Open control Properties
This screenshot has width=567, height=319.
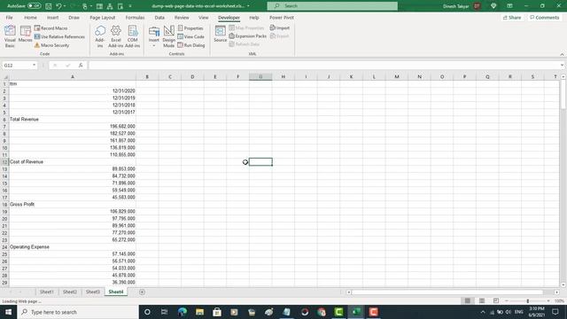point(190,27)
